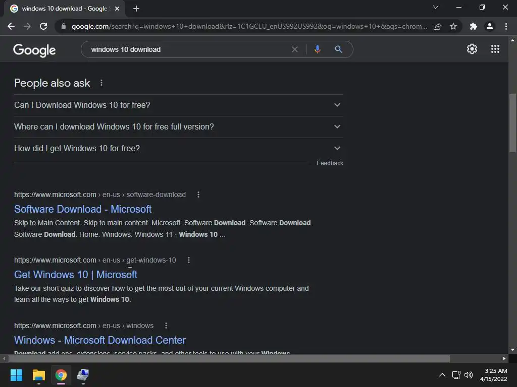Click the scroll right arrow of horizontal scrollbar
Image resolution: width=517 pixels, height=387 pixels.
[504, 358]
